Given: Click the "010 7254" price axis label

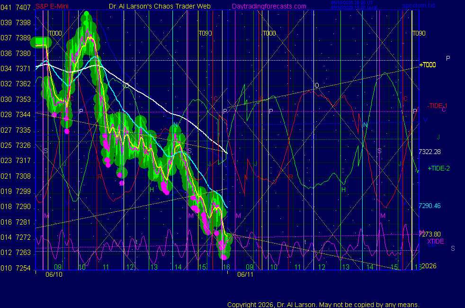Looking at the screenshot, I should coord(16,268).
